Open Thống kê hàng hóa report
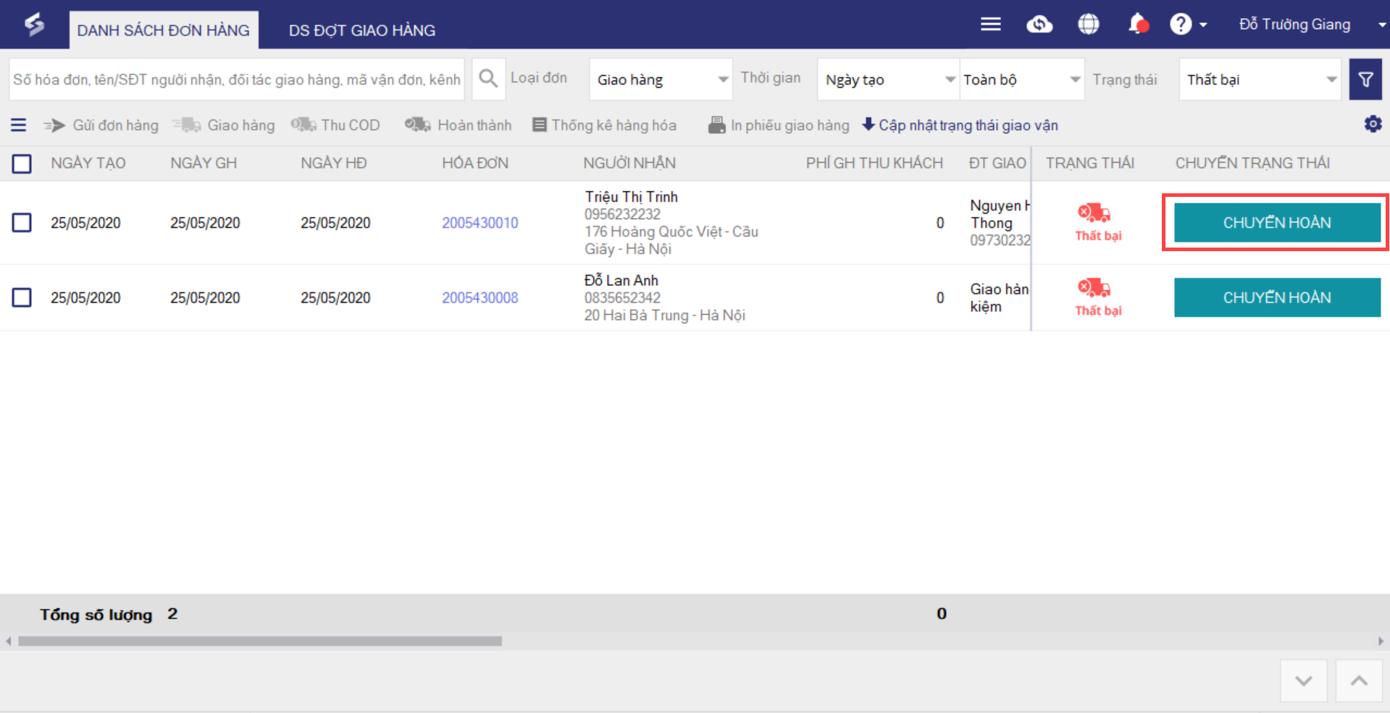Image resolution: width=1390 pixels, height=713 pixels. [x=604, y=125]
